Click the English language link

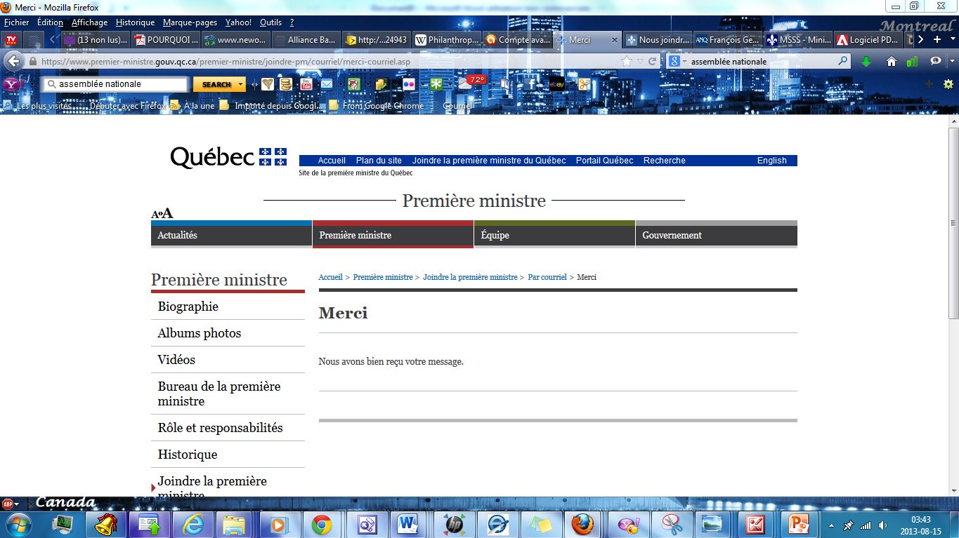pyautogui.click(x=771, y=161)
